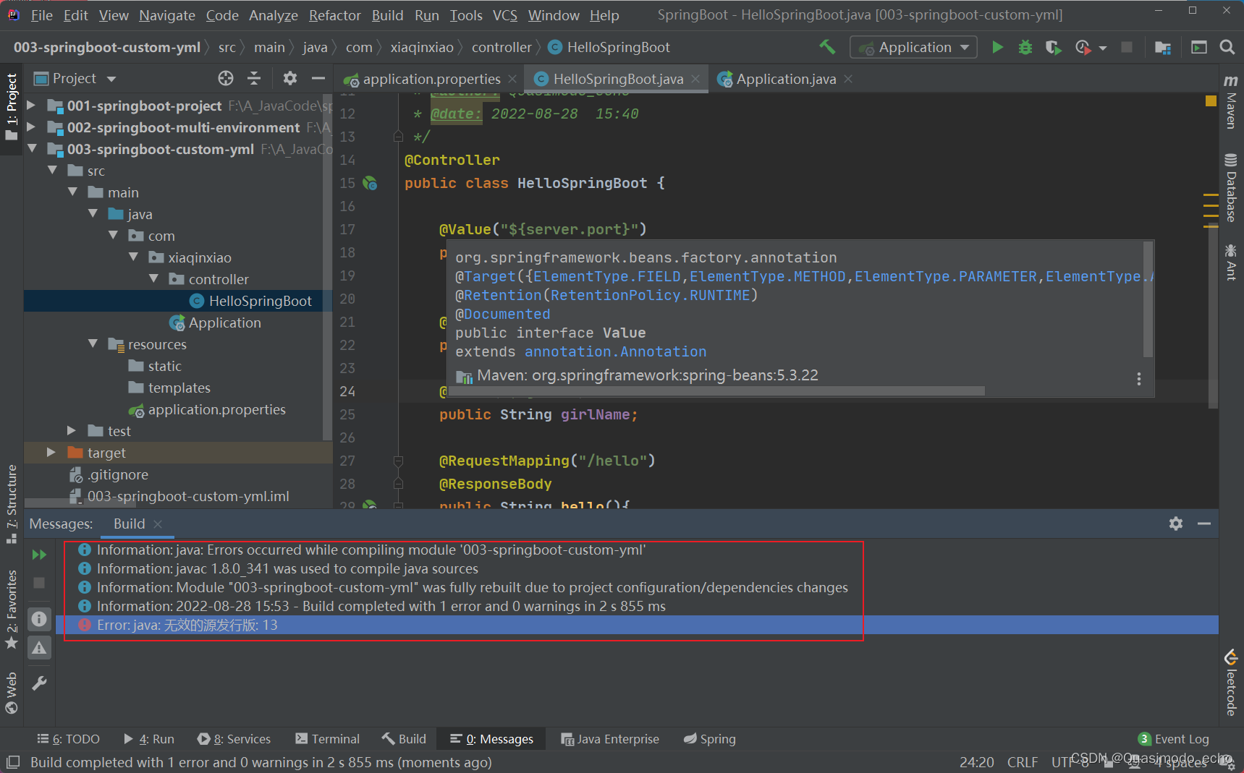Open the 8: Services tool window
The width and height of the screenshot is (1244, 773).
tap(234, 739)
